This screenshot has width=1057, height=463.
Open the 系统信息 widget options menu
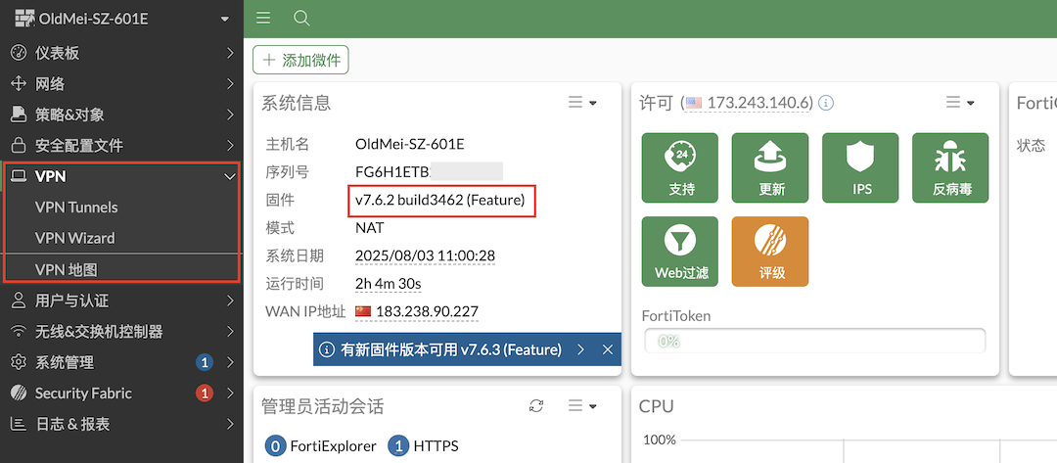pos(582,103)
